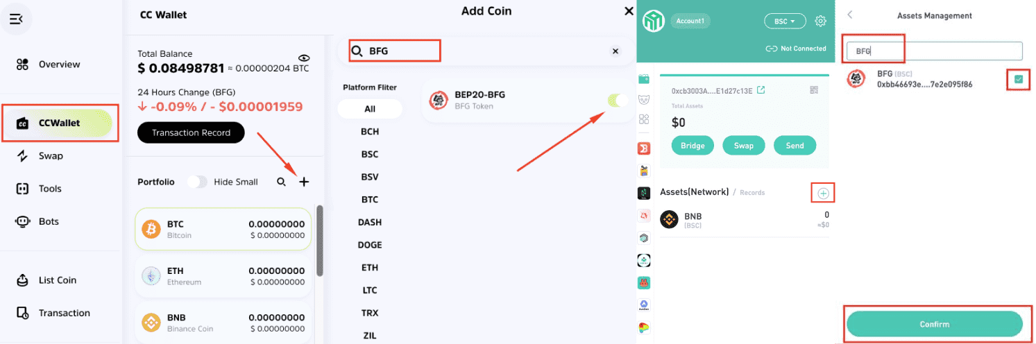1036x344 pixels.
Task: Click the QR code icon
Action: pos(815,90)
